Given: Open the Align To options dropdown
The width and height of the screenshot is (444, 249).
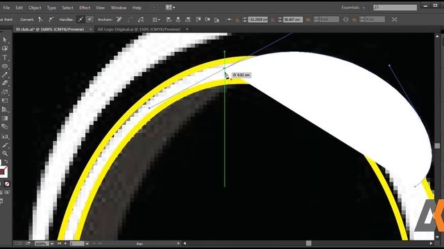Looking at the screenshot, I should click(x=156, y=19).
